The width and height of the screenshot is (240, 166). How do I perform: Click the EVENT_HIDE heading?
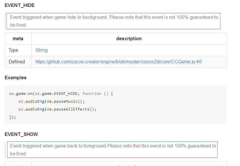[20, 5]
